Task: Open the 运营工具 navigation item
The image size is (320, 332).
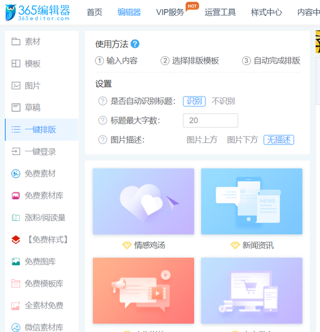Action: coord(220,12)
